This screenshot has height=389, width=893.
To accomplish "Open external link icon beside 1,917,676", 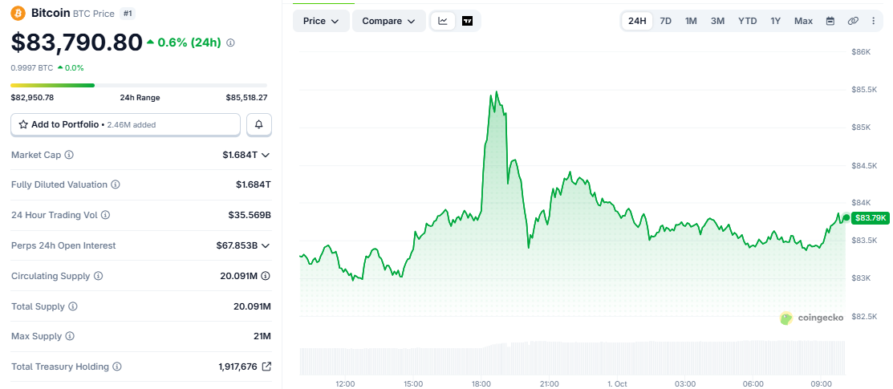I will coord(266,367).
